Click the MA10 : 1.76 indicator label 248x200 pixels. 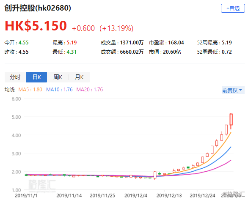tap(59, 90)
